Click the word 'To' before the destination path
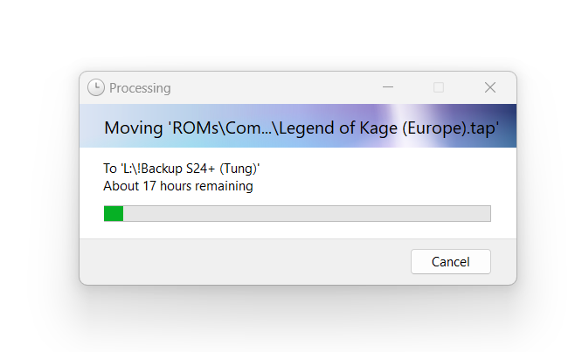Screen dimensions: 582x352 pyautogui.click(x=110, y=169)
